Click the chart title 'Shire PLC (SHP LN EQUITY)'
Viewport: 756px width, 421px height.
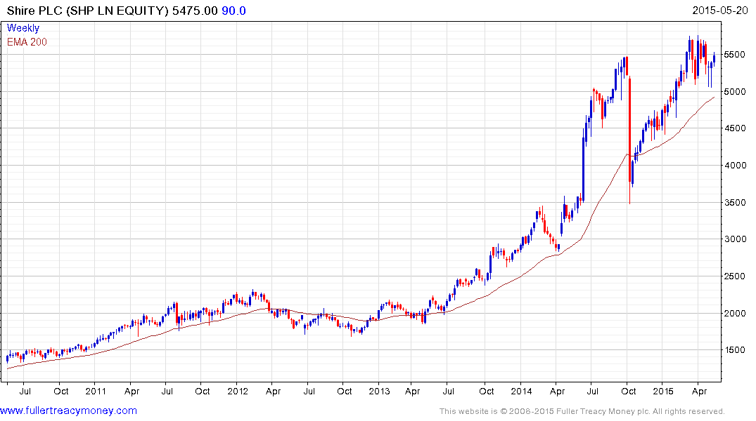pyautogui.click(x=88, y=11)
